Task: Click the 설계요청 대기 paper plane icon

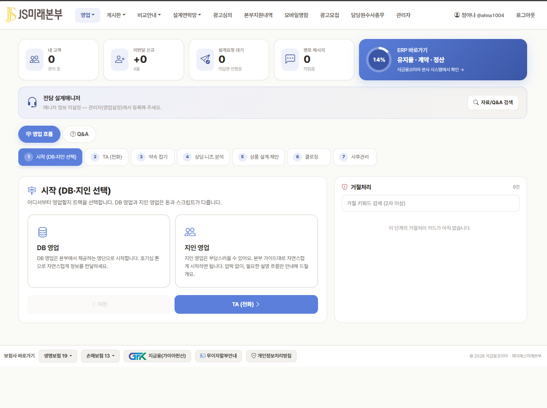Action: click(205, 60)
